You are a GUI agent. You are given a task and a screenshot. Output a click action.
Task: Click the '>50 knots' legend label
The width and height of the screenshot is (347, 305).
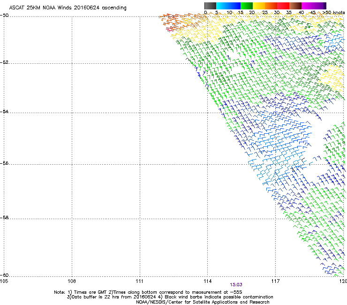(x=333, y=13)
